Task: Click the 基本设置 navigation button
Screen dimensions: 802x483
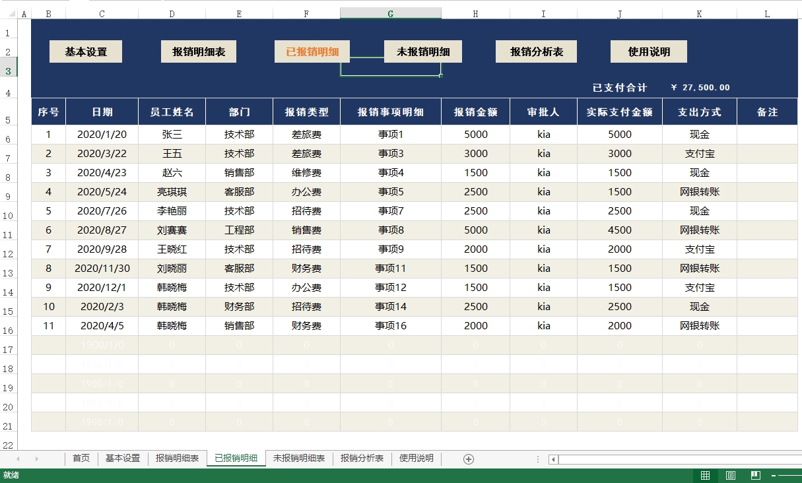Action: [x=86, y=51]
